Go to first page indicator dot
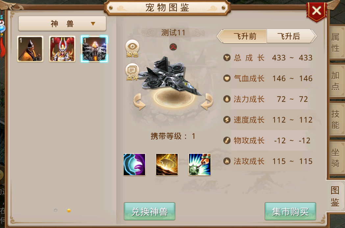This screenshot has width=345, height=228. [56, 210]
